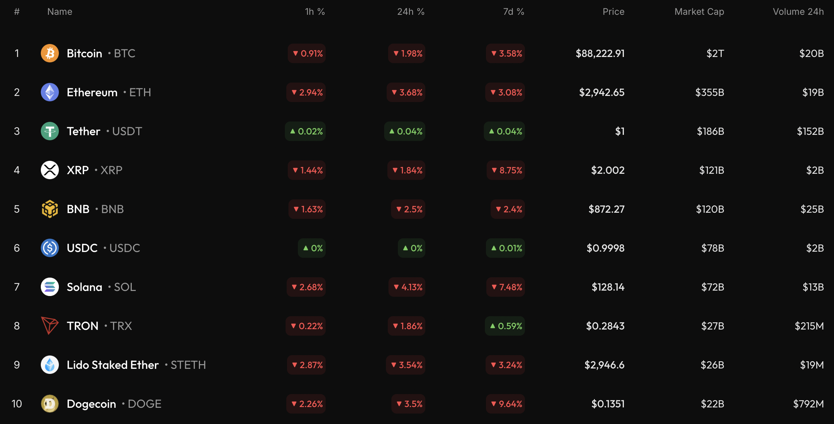834x424 pixels.
Task: Click the blue USDC logo icon
Action: [x=50, y=248]
